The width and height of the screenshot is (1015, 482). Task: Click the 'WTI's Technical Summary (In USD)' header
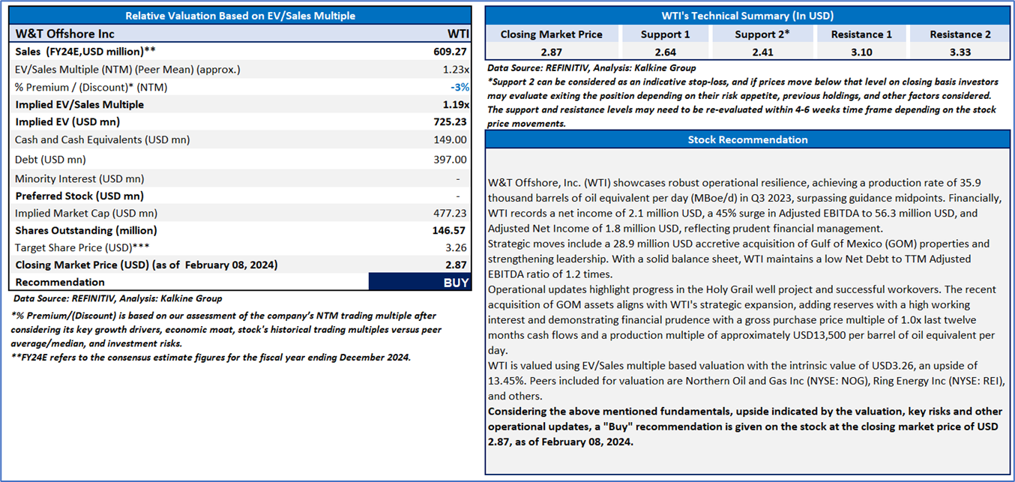tap(748, 15)
